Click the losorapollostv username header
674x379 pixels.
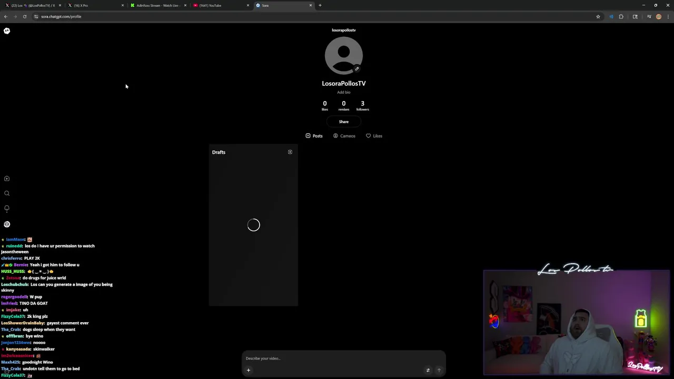click(x=343, y=30)
